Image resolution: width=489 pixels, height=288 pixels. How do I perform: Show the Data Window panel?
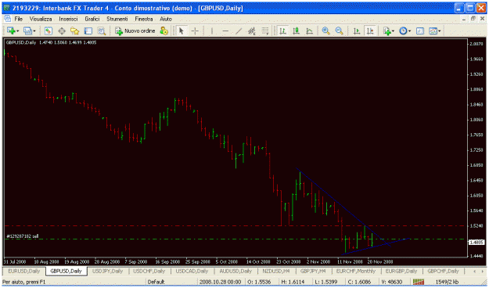click(x=62, y=31)
